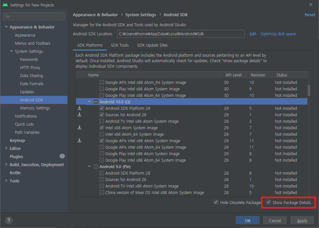This screenshot has width=319, height=228.
Task: Open Notifications settings
Action: coord(26,116)
